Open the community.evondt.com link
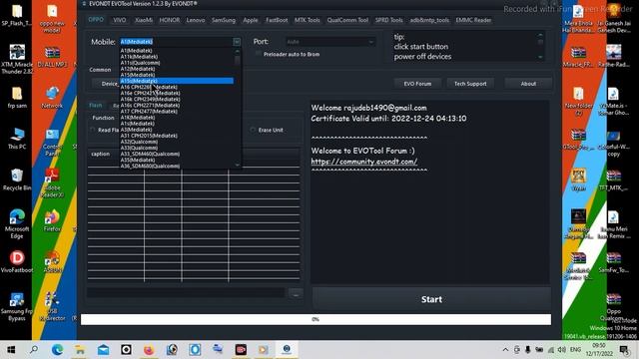The height and width of the screenshot is (359, 639). click(x=363, y=162)
